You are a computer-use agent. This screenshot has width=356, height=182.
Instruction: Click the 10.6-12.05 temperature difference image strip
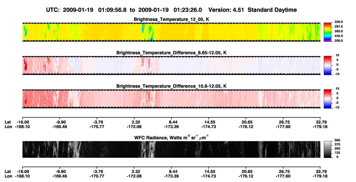click(171, 99)
